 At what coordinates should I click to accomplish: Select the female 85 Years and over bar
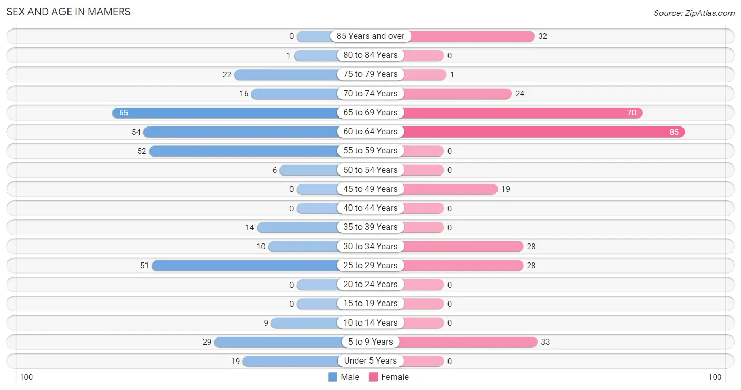tap(467, 36)
